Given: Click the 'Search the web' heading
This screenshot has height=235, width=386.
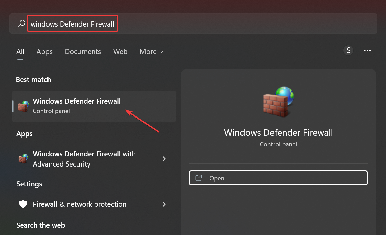Looking at the screenshot, I should click(41, 225).
